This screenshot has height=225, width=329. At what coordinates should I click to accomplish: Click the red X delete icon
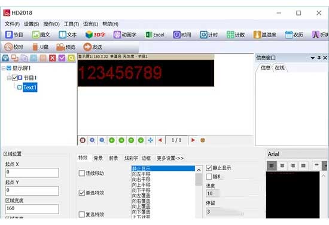(53, 58)
